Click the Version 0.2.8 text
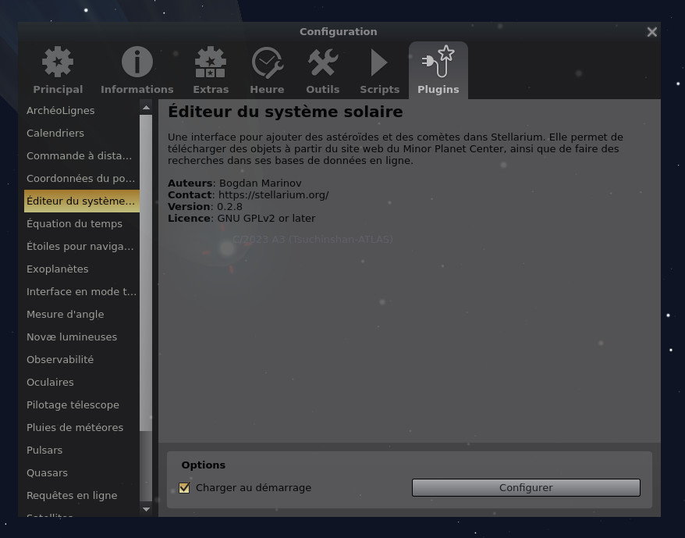This screenshot has height=538, width=685. pos(205,206)
